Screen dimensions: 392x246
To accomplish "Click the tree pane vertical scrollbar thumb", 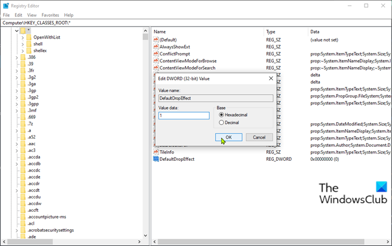I will (x=146, y=37).
